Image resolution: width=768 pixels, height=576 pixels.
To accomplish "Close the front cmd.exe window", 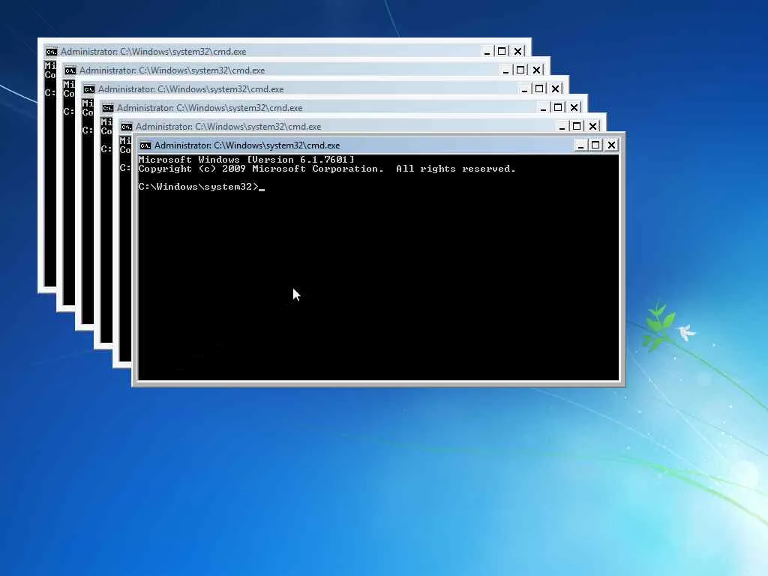I will tap(611, 145).
